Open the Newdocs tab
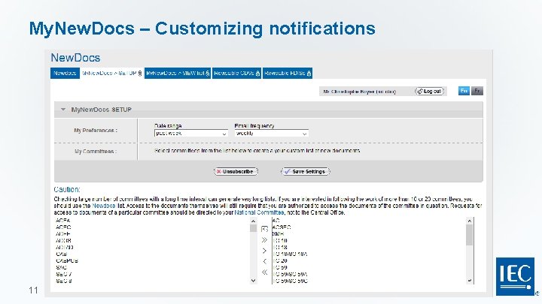The width and height of the screenshot is (542, 304). pyautogui.click(x=65, y=73)
